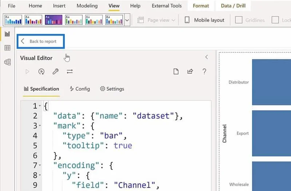
Task: Click the Wholesale axis label
Action: [x=239, y=184]
